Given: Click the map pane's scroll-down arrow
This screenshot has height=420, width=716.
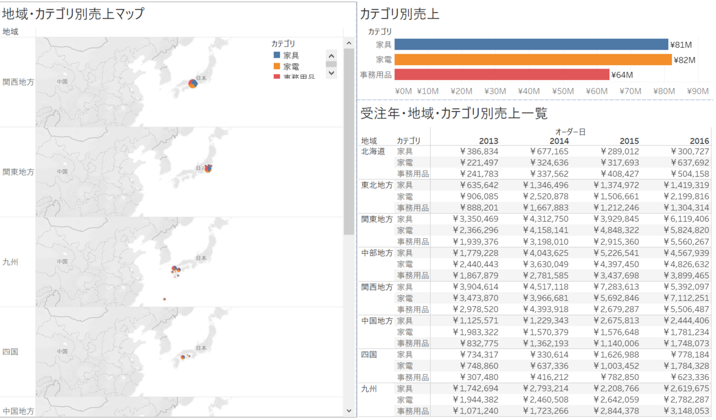Looking at the screenshot, I should (x=349, y=411).
